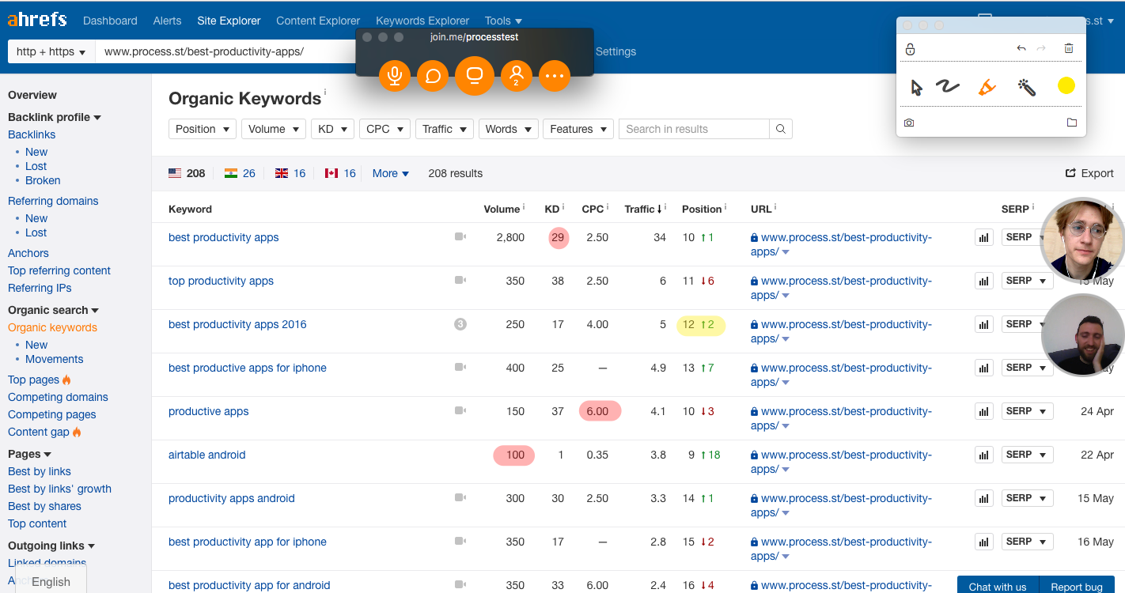Go to Keywords Explorer
This screenshot has width=1125, height=593.
[x=422, y=21]
